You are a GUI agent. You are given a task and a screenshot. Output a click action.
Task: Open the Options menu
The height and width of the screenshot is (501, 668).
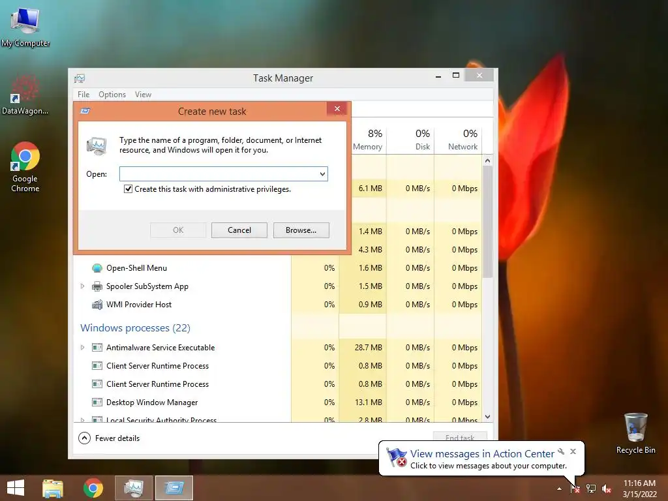coord(112,95)
